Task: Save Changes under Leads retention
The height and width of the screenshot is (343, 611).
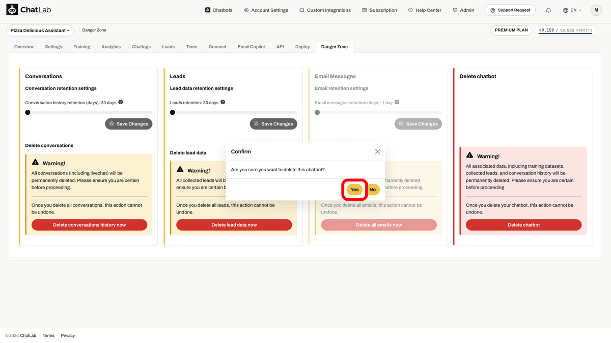Action: pos(273,123)
